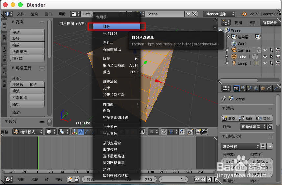Screen dimensions: 282x185
Task: Toggle Cube selectability arrow icon
Action: (x=271, y=57)
